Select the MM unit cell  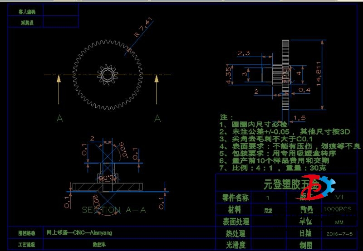338,222
